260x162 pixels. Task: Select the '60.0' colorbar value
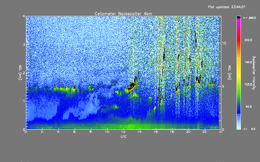[249, 107]
